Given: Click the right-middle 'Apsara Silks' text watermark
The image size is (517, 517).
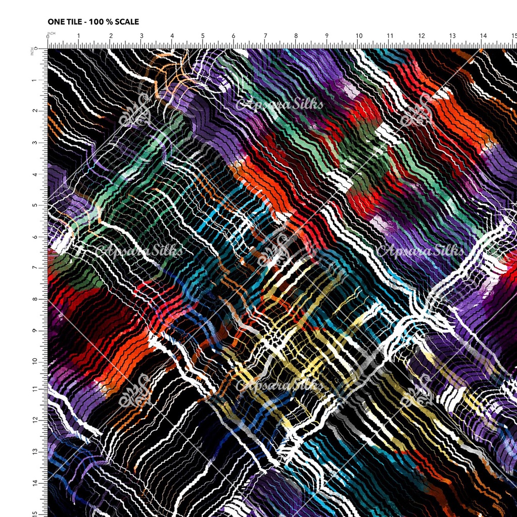Looking at the screenshot, I should click(420, 250).
